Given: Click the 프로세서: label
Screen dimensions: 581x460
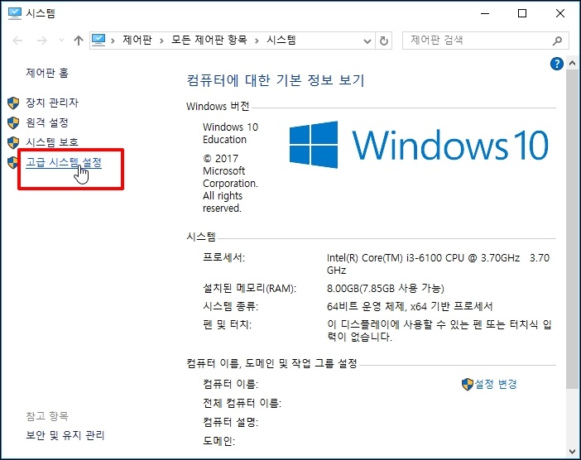Looking at the screenshot, I should (223, 257).
